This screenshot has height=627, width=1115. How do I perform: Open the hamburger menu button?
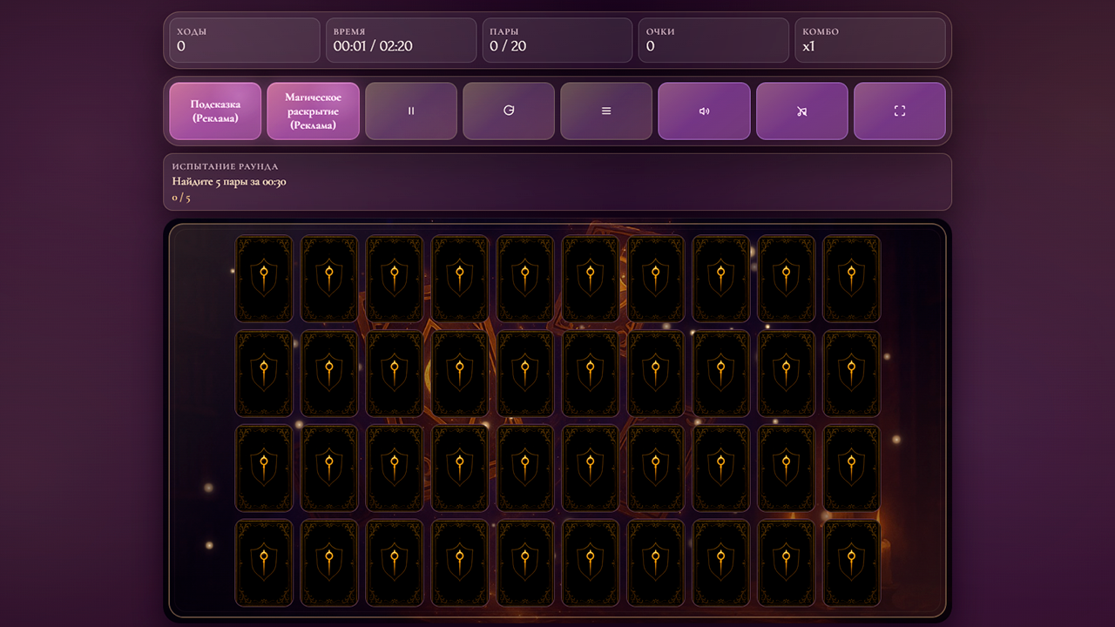pos(606,111)
